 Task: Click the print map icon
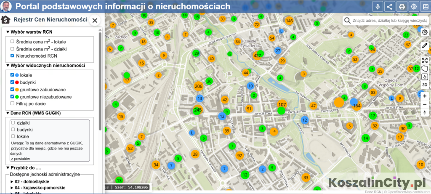[x=402, y=7]
